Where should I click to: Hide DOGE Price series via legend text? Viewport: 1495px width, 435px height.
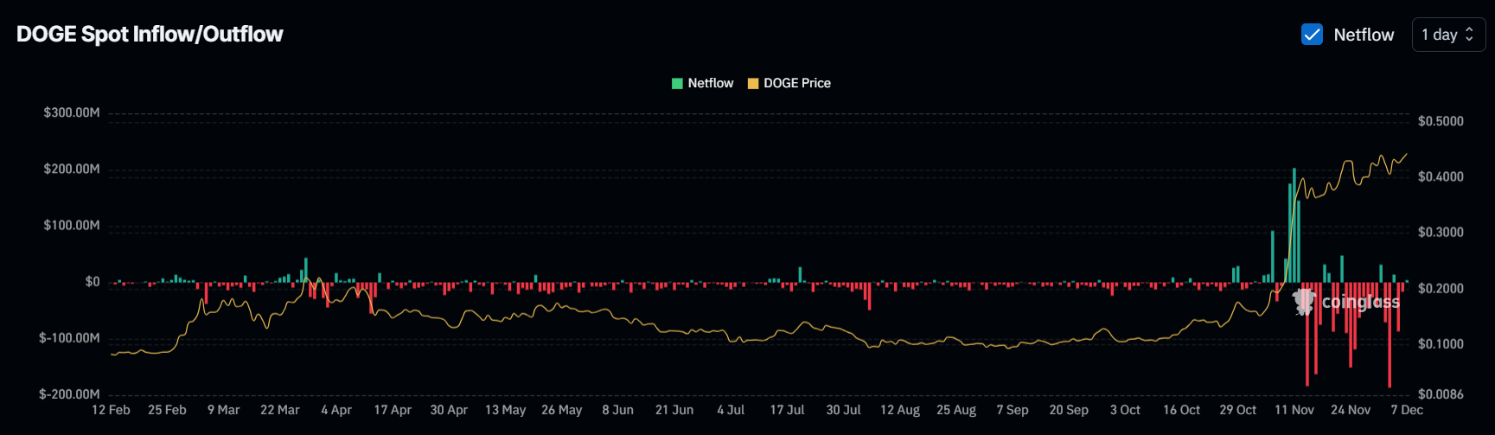tap(796, 83)
